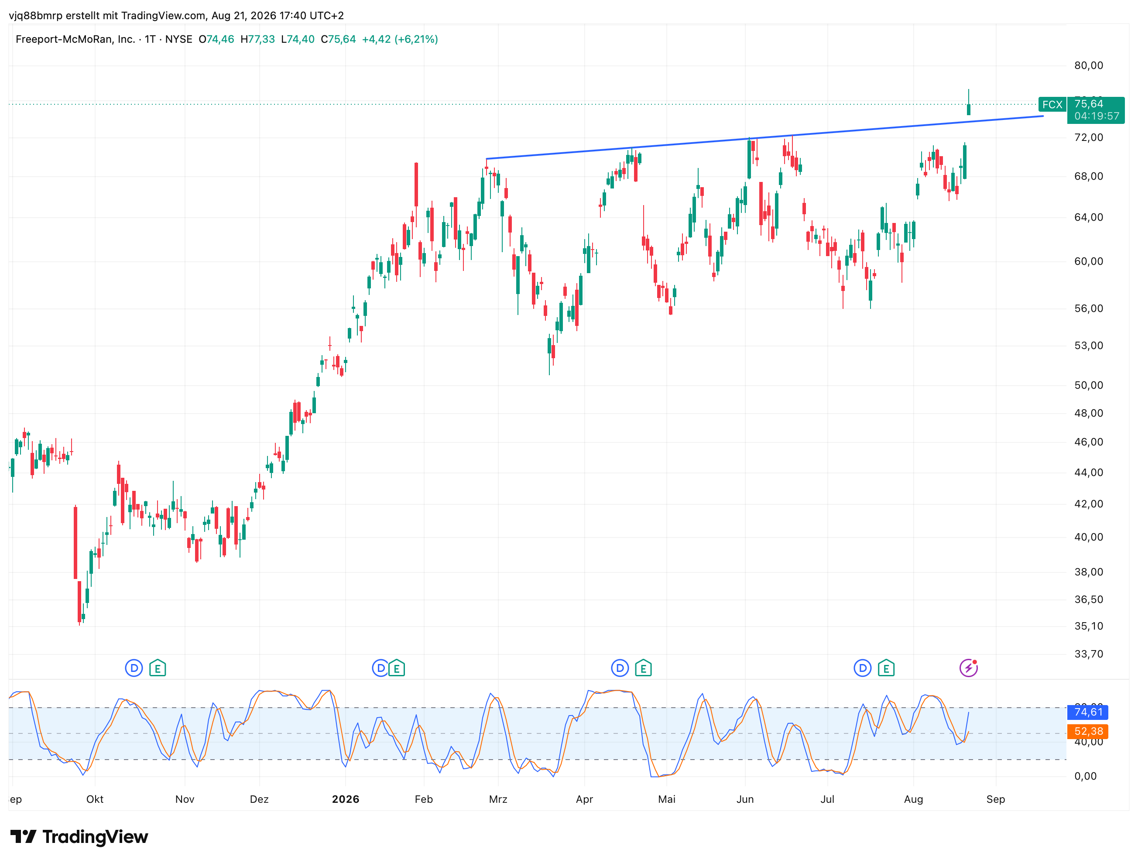Click the 68,00 price axis label
1138x863 pixels.
tap(1089, 176)
